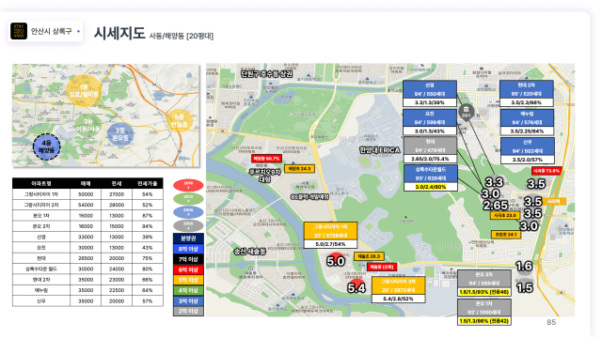This screenshot has width=602, height=338.
Task: Click the 57% cell in 신우 row
Action: click(x=148, y=301)
